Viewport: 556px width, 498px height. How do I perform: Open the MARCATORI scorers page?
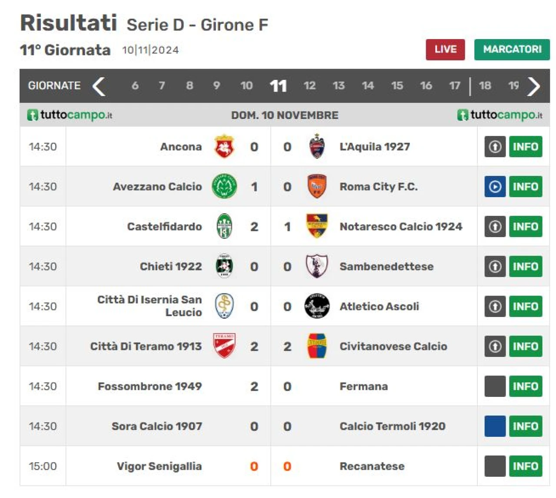(512, 49)
